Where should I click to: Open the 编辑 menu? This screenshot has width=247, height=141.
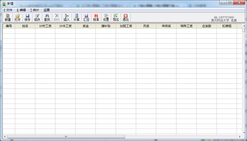21,10
